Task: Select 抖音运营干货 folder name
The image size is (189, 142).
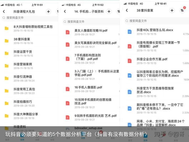Action: 23,52
